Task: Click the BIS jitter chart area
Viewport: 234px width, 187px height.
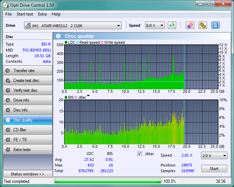Action: tap(141, 122)
